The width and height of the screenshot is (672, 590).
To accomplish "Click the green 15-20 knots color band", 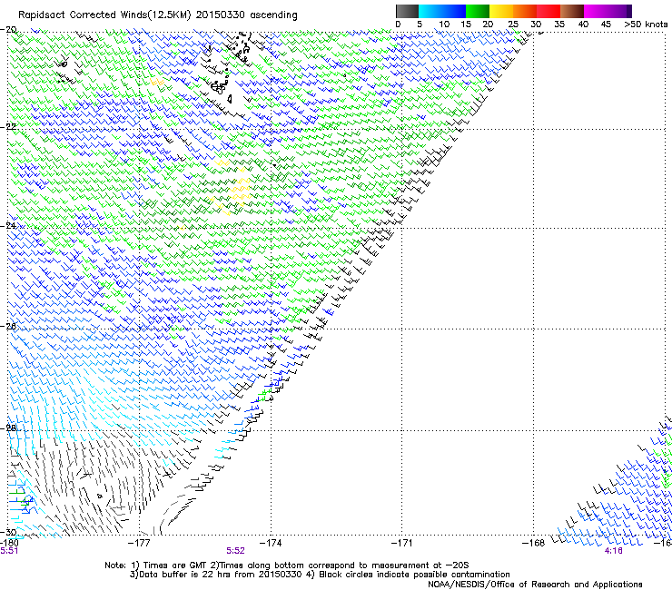I will [478, 11].
